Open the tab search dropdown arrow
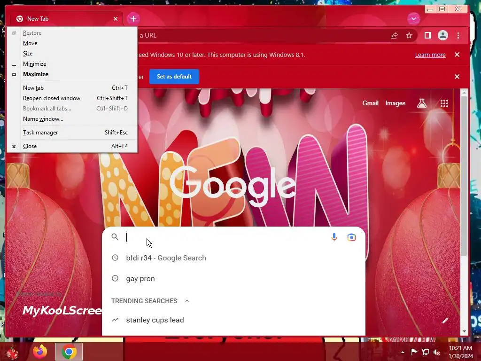This screenshot has width=481, height=361. click(413, 19)
